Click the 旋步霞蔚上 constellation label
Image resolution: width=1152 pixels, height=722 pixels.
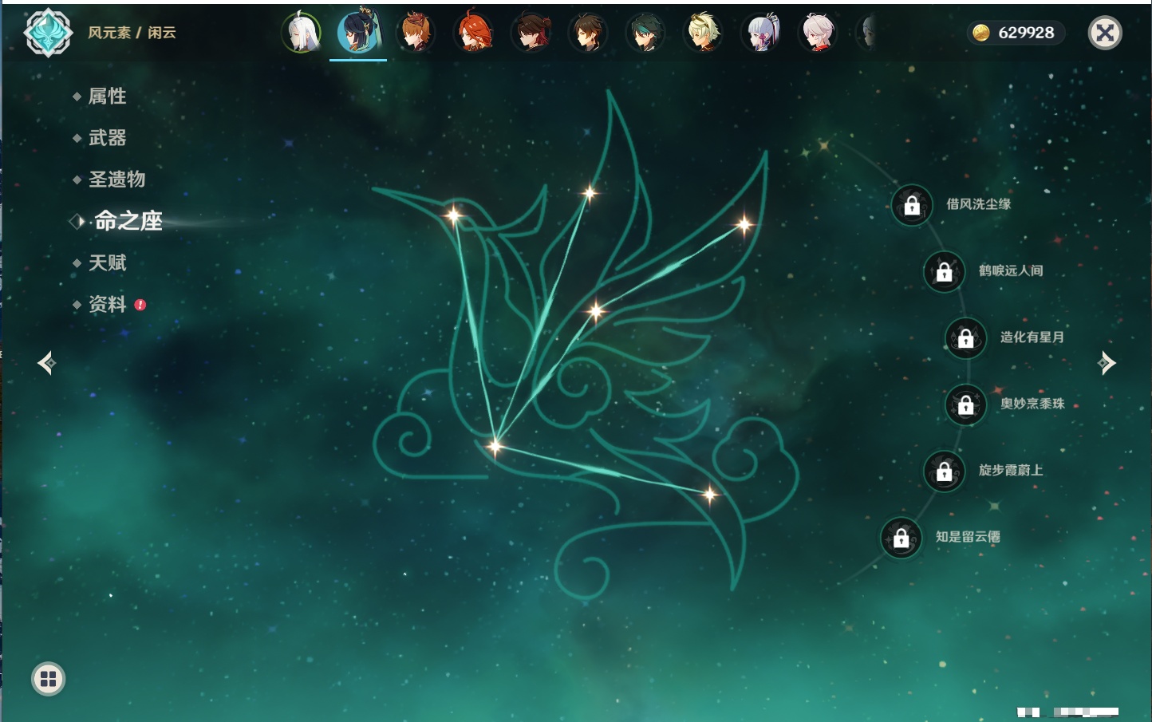click(x=1011, y=470)
